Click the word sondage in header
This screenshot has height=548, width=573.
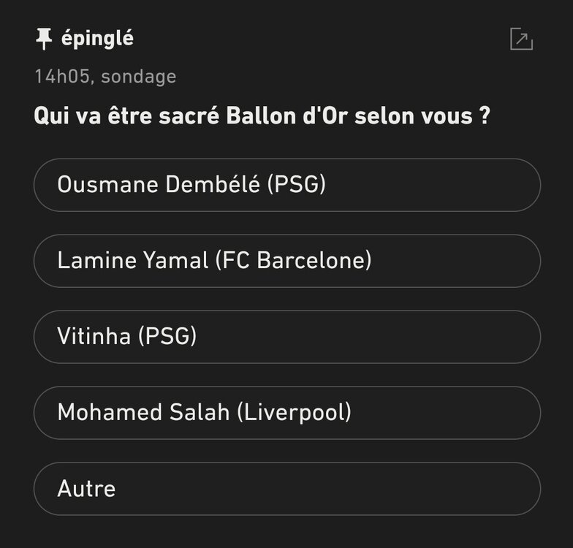[138, 77]
